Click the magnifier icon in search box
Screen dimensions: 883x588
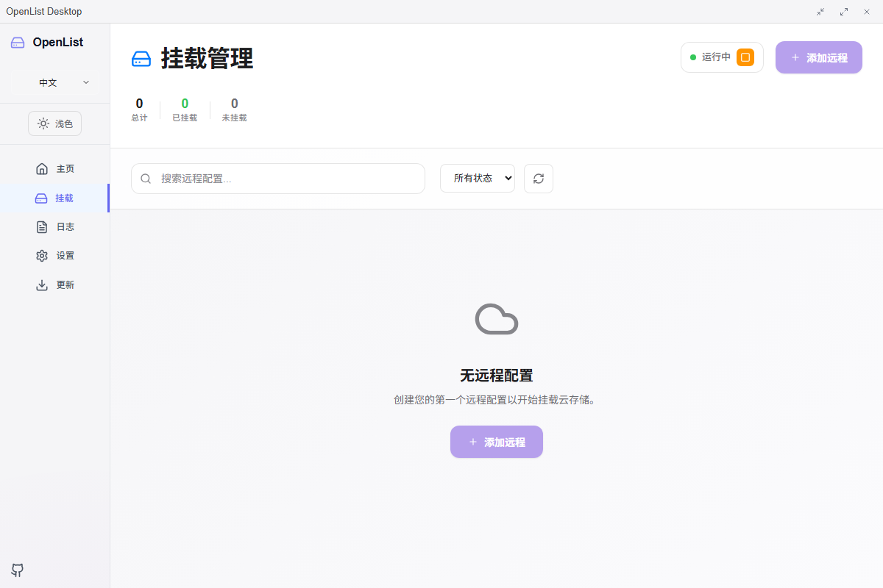coord(145,178)
